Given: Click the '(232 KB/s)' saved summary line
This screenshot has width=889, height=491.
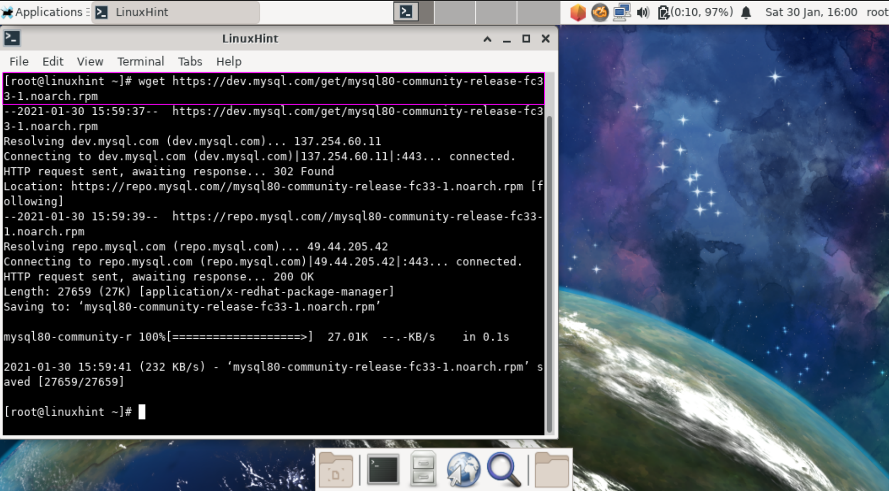Looking at the screenshot, I should [273, 374].
